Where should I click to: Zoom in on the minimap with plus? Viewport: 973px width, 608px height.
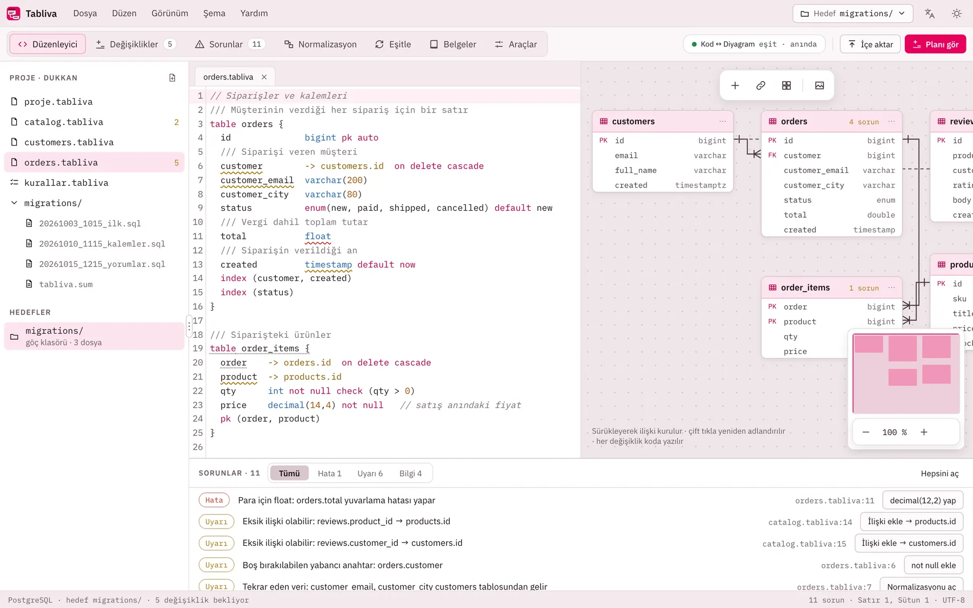(x=924, y=432)
